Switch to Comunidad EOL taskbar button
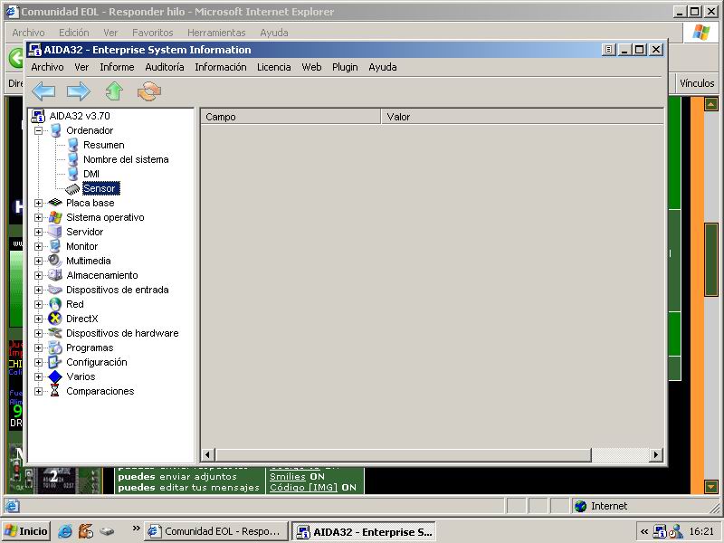 click(216, 531)
